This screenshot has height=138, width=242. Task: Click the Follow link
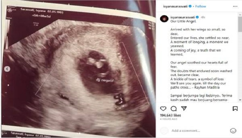tap(201, 6)
